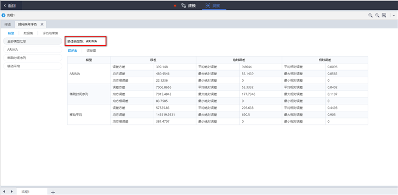Click the value 489.4546
This screenshot has height=195, width=398.
pos(163,74)
